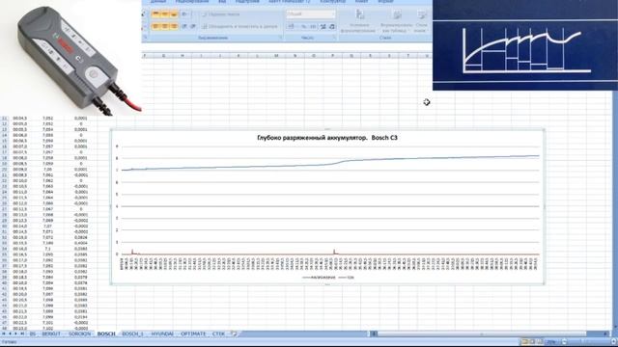This screenshot has height=347, width=618.
Task: Open Conditional Formatting menu
Action: (x=359, y=21)
